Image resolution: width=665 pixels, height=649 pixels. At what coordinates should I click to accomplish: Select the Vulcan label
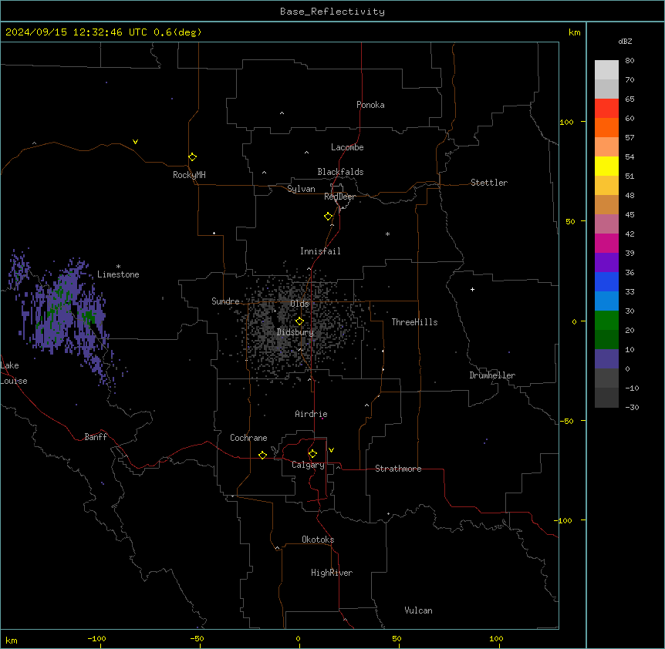click(x=418, y=610)
